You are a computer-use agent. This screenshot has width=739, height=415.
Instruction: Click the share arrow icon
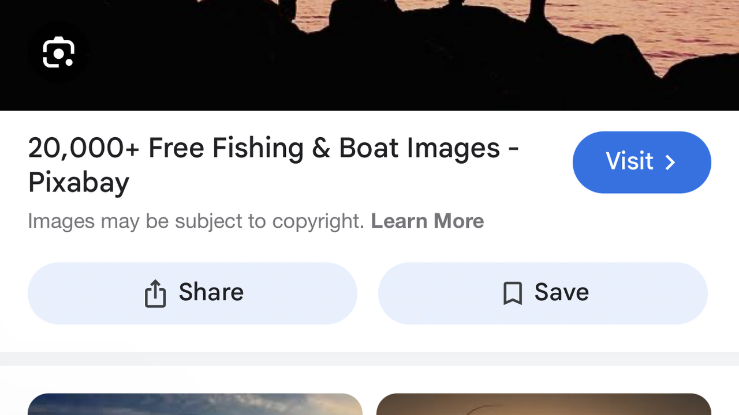pyautogui.click(x=155, y=293)
